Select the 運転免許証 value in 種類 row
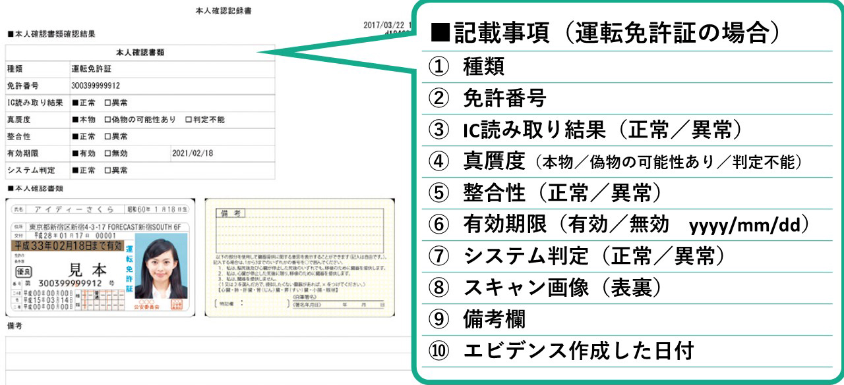Image resolution: width=844 pixels, height=385 pixels. click(92, 68)
